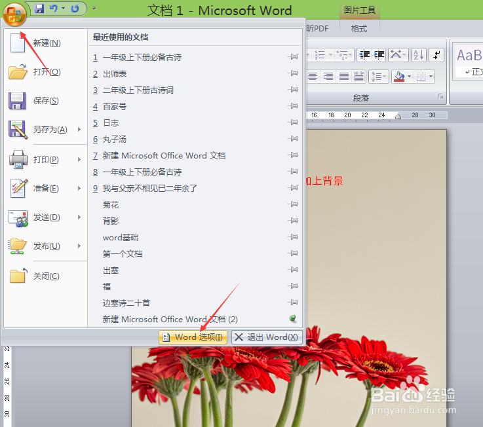Viewport: 483px width, 427px height.
Task: Click the 退出 Word (Exit Word) button
Action: click(267, 337)
